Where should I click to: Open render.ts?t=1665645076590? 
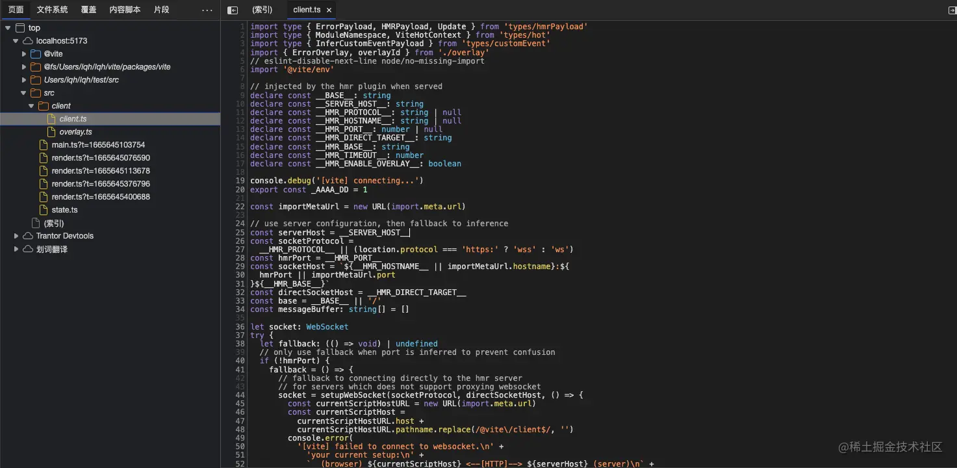[x=101, y=158]
